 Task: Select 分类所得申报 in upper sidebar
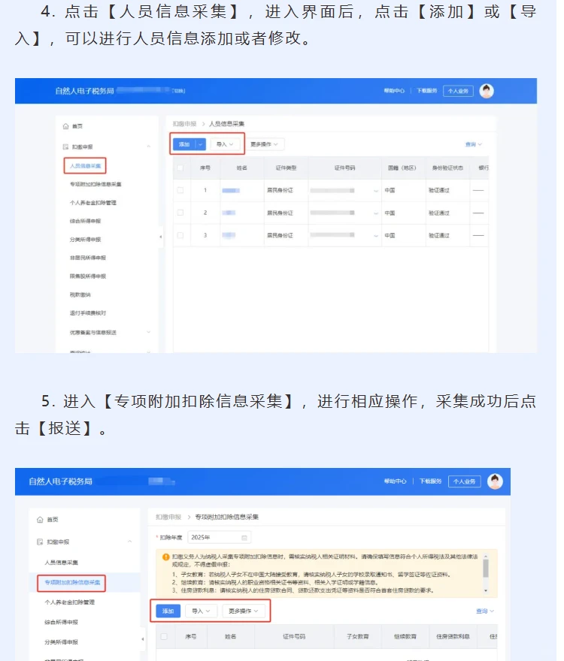(x=85, y=240)
